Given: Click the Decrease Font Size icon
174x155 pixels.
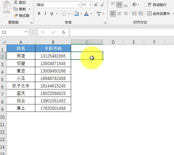Looking at the screenshot, I should (102, 5).
